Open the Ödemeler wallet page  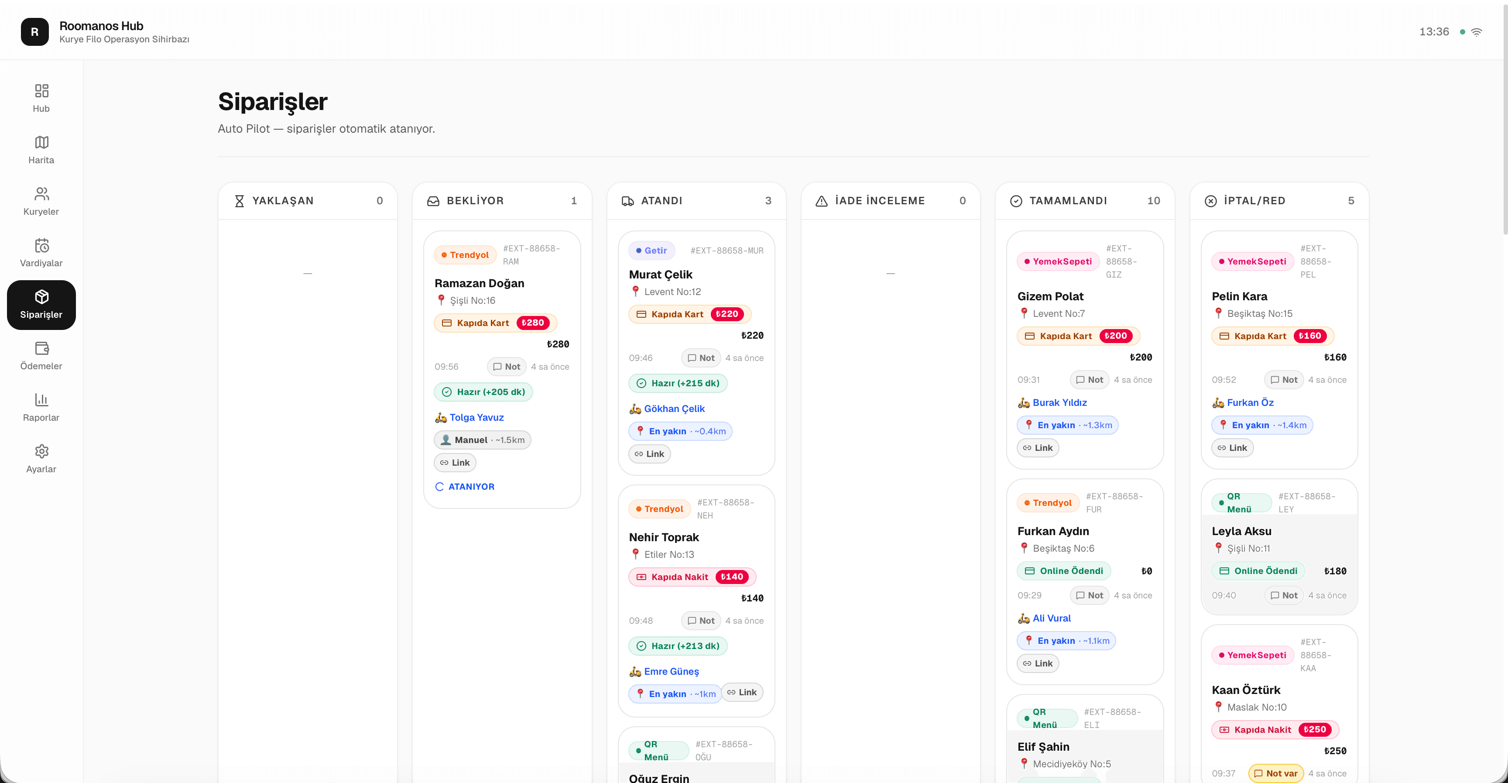click(x=41, y=355)
